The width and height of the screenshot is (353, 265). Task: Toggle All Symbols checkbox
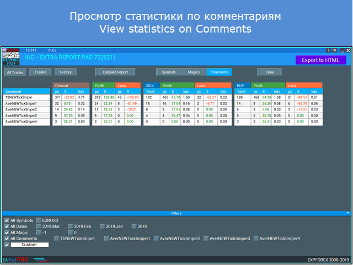tap(7, 220)
